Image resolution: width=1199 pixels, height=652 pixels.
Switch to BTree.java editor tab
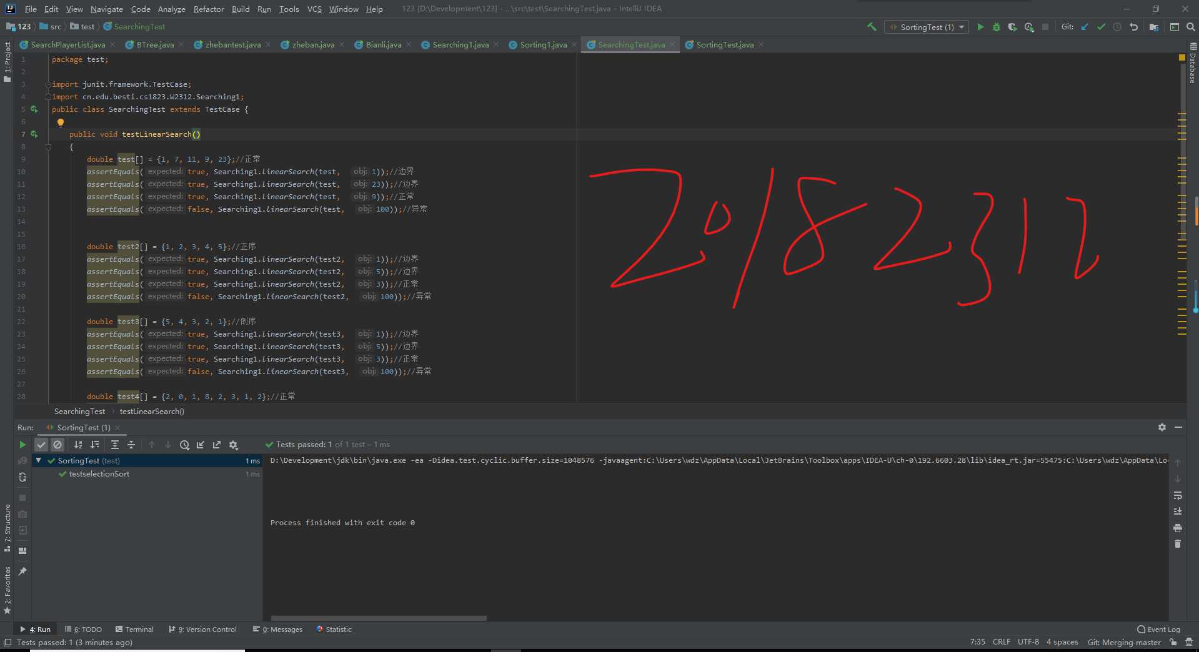click(155, 44)
